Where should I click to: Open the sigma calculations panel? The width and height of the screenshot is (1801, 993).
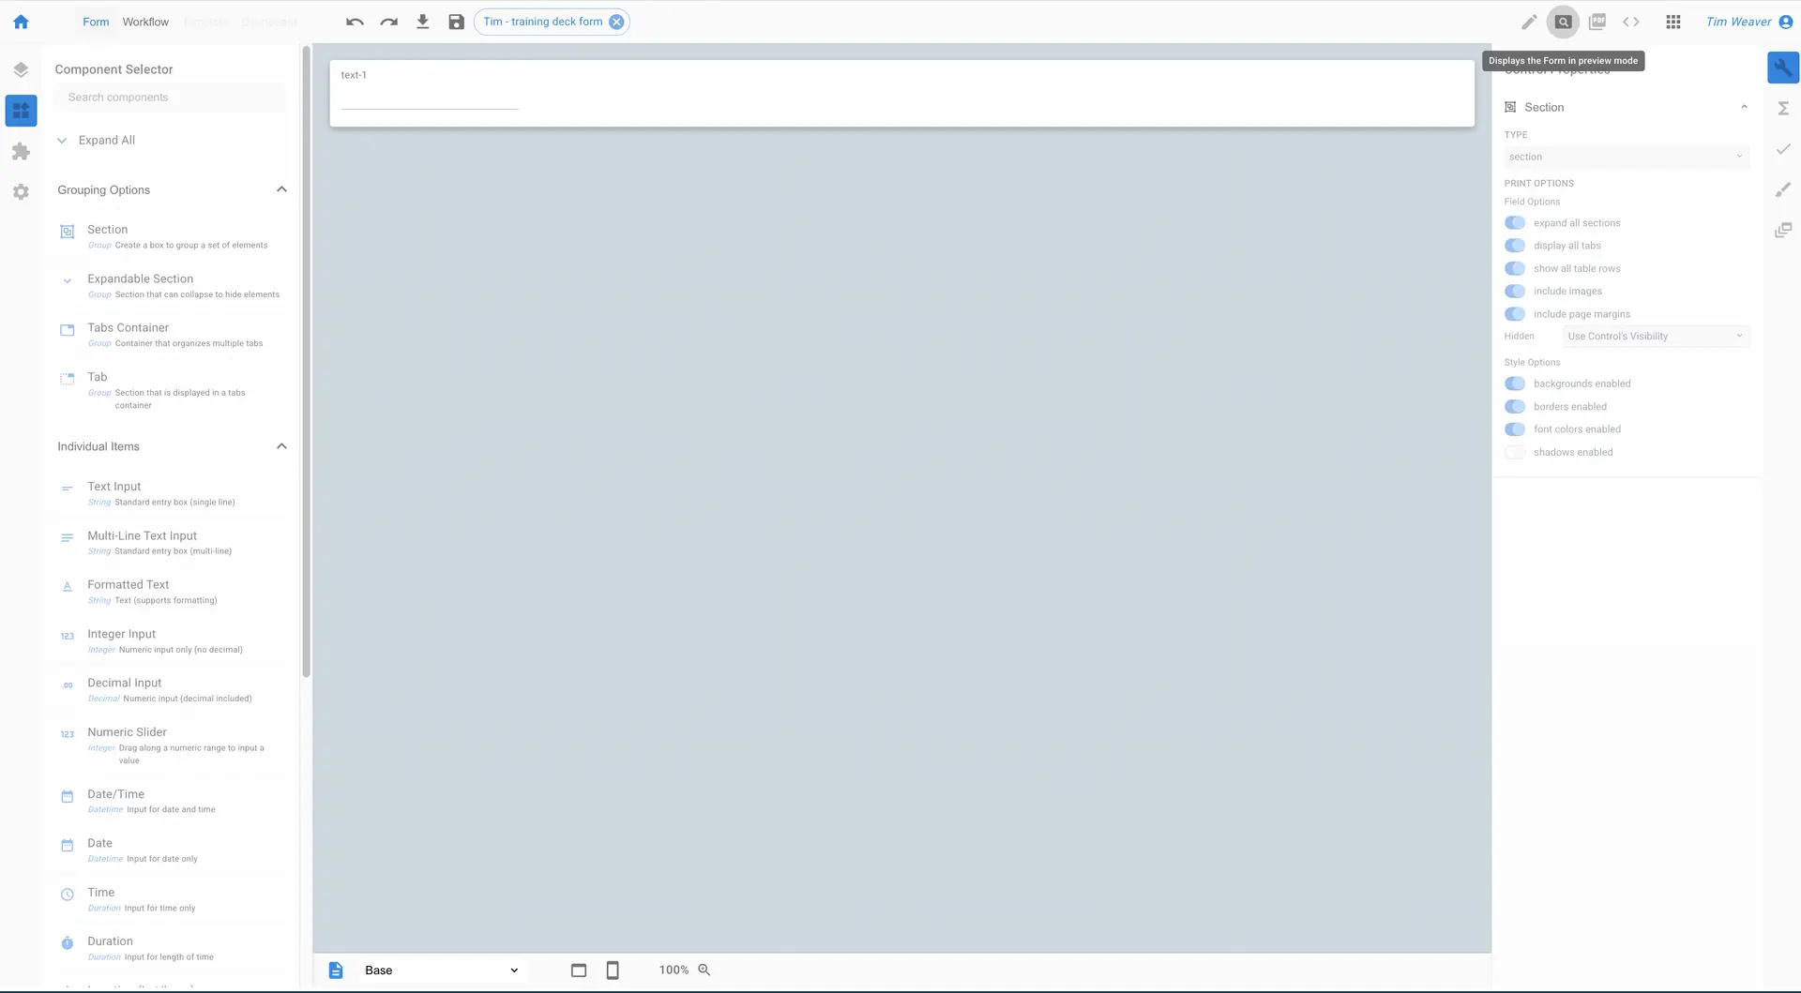[x=1784, y=109]
